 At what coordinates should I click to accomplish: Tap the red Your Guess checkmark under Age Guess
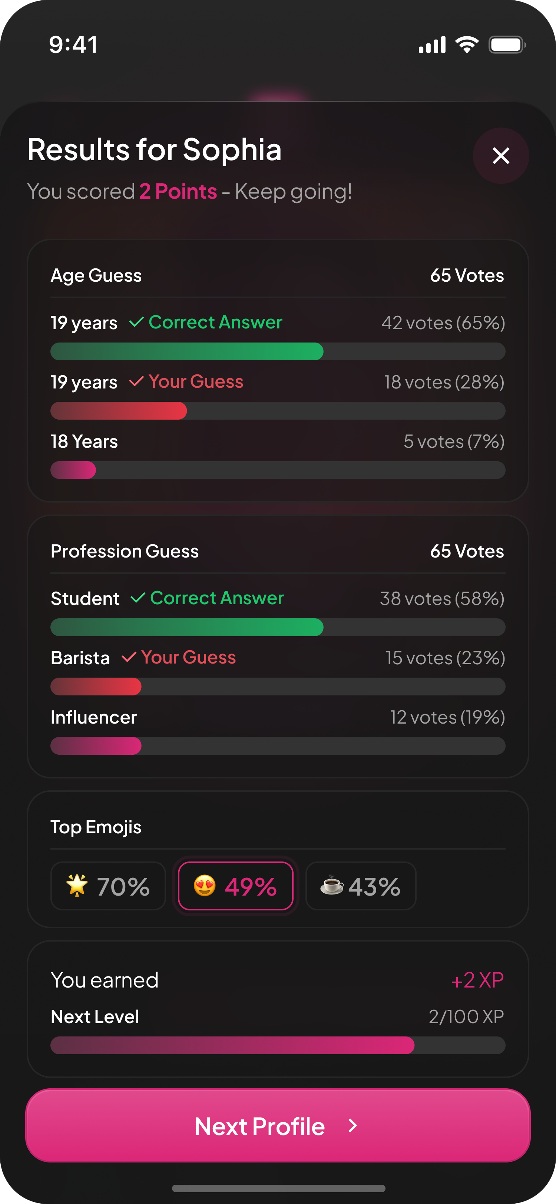point(136,381)
